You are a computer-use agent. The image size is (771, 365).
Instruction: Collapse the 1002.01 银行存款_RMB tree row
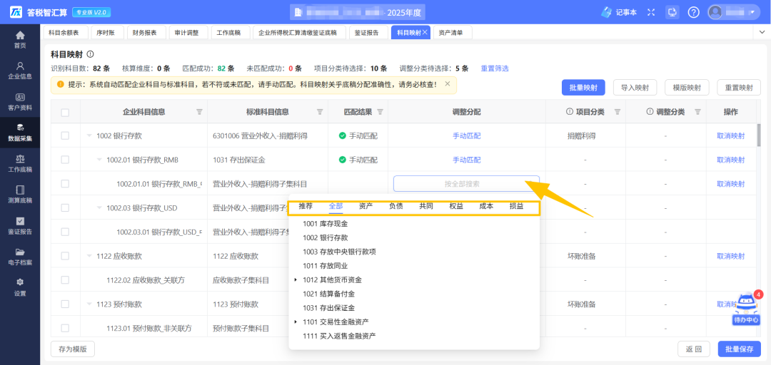(x=99, y=160)
